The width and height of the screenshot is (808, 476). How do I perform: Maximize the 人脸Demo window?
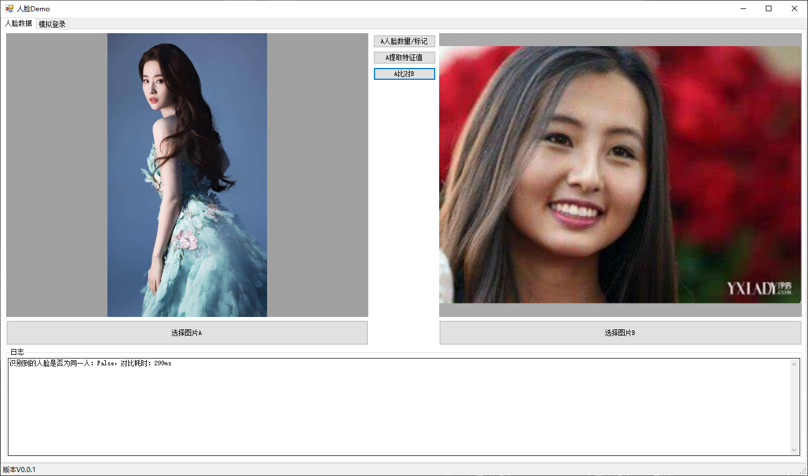769,8
